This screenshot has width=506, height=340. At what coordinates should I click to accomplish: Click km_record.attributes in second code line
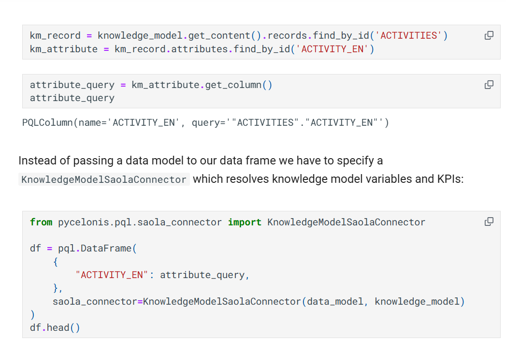click(x=171, y=49)
